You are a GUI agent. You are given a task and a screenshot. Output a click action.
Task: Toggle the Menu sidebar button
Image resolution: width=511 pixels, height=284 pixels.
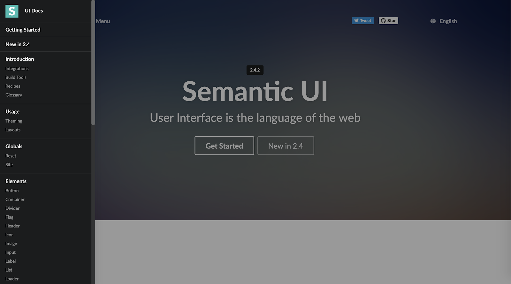pos(103,21)
